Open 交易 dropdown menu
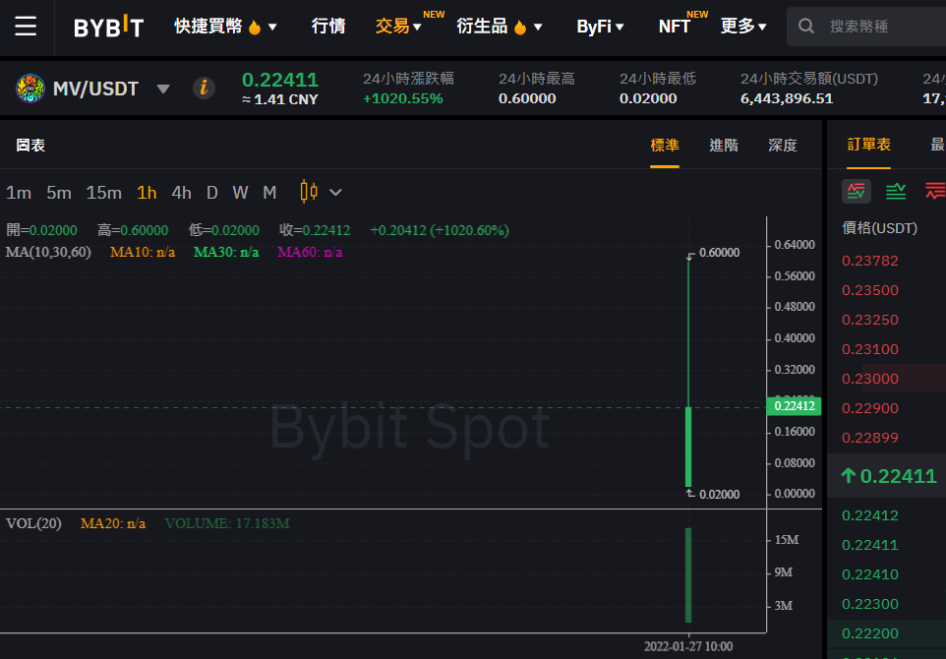946x659 pixels. point(398,27)
